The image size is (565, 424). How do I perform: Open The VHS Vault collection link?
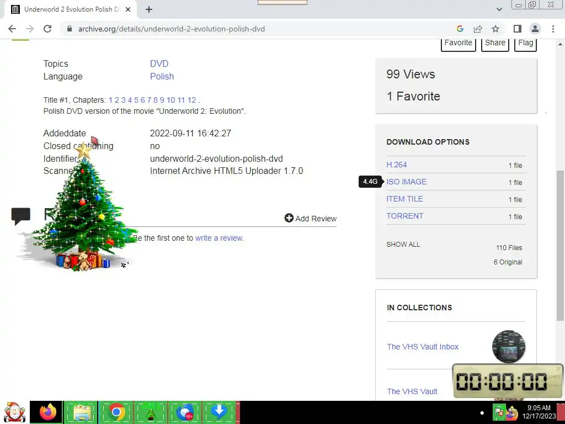click(412, 391)
